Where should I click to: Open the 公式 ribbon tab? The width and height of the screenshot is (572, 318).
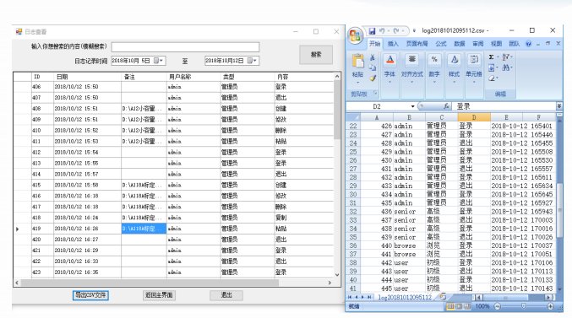click(x=441, y=44)
